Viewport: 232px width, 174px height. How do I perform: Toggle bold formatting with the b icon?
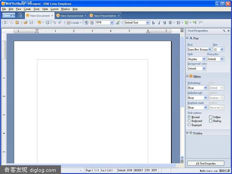(x=154, y=23)
